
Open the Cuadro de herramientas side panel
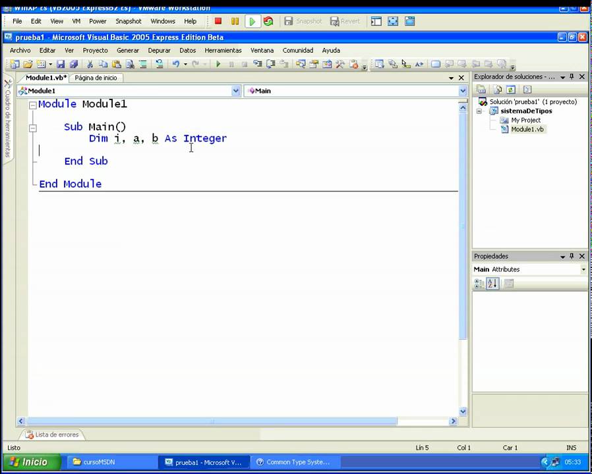point(8,118)
